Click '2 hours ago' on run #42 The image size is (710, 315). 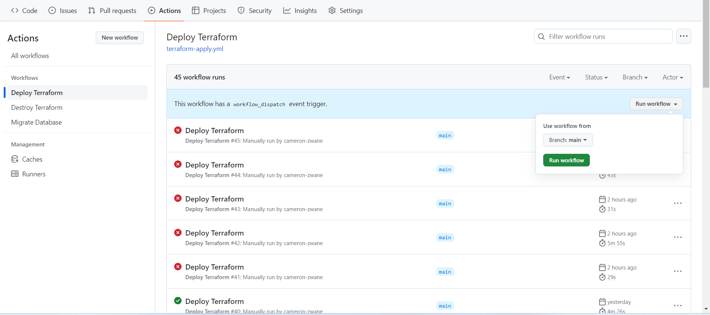click(x=622, y=234)
